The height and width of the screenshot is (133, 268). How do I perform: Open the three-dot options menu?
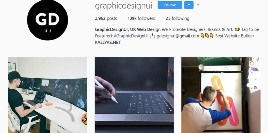click(199, 5)
